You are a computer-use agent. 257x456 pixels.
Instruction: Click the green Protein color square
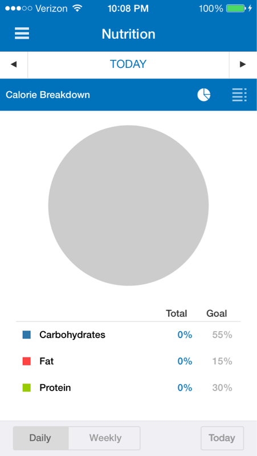click(26, 388)
